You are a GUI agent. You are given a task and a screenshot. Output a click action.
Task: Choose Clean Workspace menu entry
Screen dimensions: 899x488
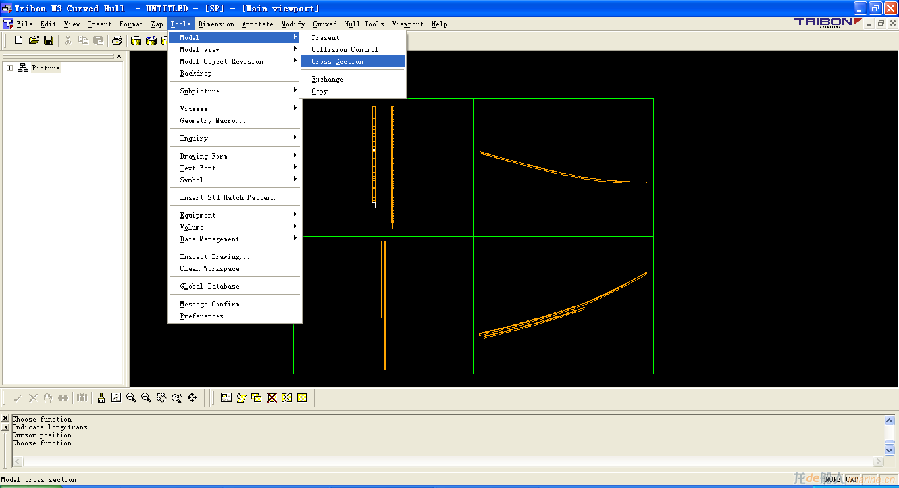235,268
